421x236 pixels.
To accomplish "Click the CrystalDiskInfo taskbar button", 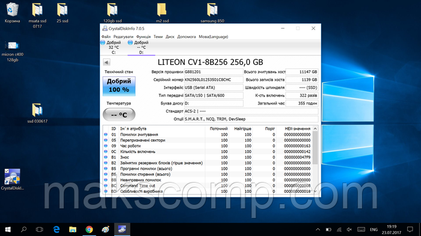I will coord(122,229).
